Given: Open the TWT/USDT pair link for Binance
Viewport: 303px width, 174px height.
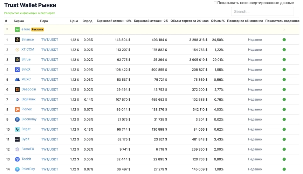Looking at the screenshot, I should click(x=50, y=40).
